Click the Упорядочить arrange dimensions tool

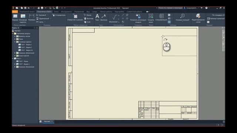click(59, 15)
